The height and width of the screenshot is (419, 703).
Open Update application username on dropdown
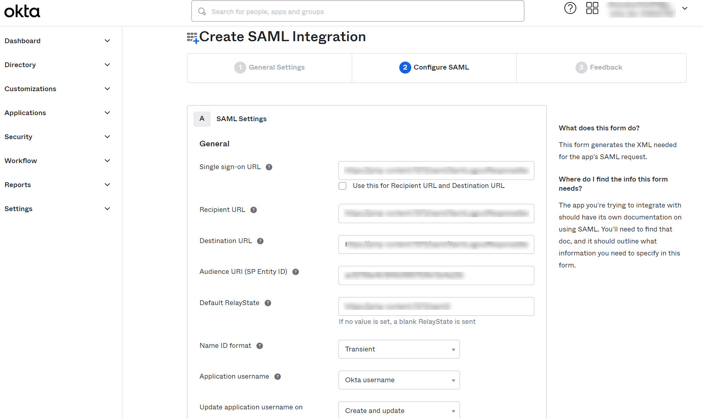(x=399, y=411)
